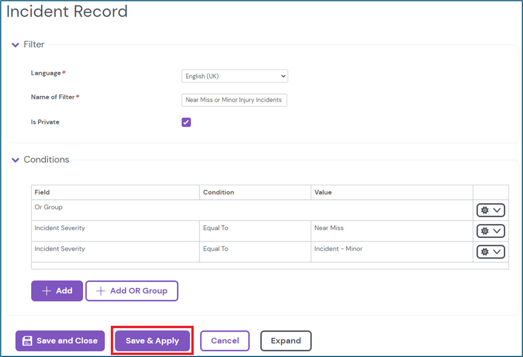523x357 pixels.
Task: Click the plus icon on Add button
Action: coord(47,291)
